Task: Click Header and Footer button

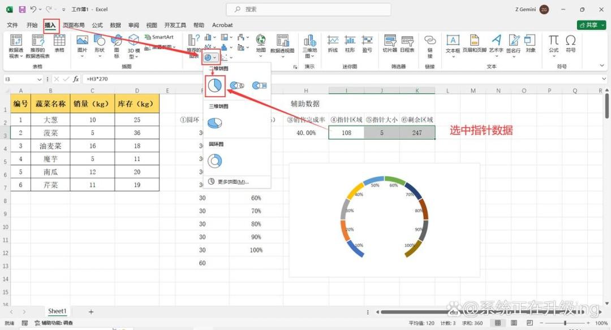Action: (x=475, y=44)
